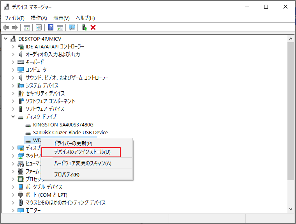Open the ファイル(F) menu
Image resolution: width=296 pixels, height=224 pixels.
pyautogui.click(x=14, y=18)
